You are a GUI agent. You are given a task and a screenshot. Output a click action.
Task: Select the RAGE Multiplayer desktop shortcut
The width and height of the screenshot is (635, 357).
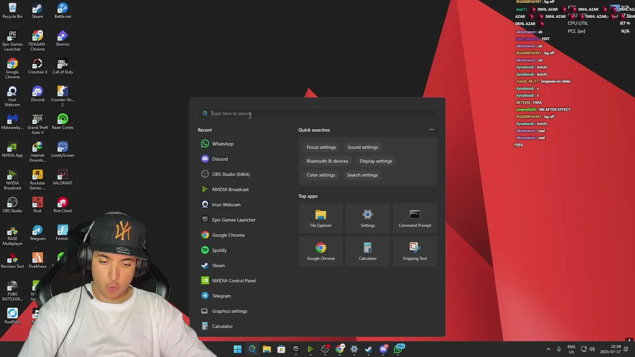12,236
